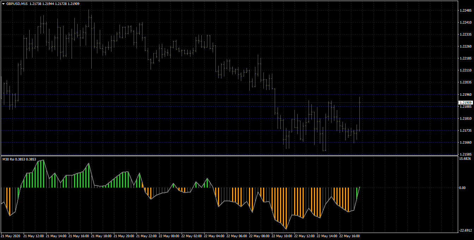Click the 1.21585 price scale label
This screenshot has width=474, height=240.
[x=466, y=154]
